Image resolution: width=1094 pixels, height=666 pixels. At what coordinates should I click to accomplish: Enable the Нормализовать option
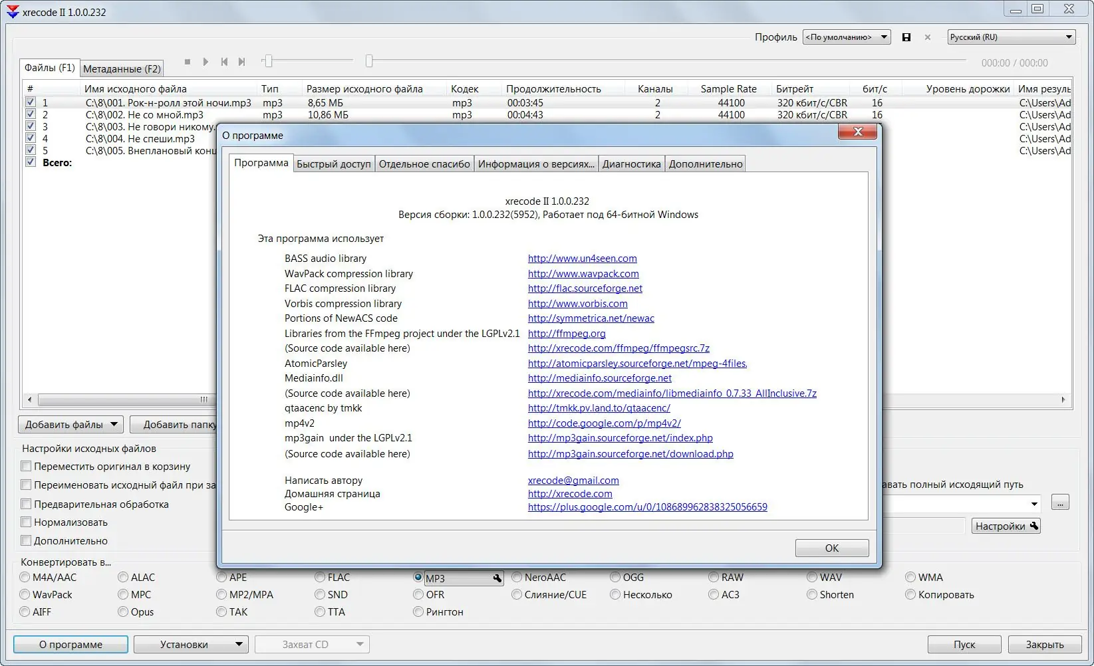26,522
